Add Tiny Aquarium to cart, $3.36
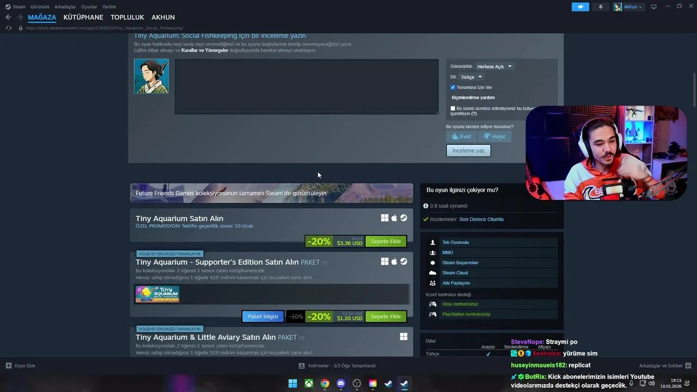Image resolution: width=697 pixels, height=392 pixels. 386,241
